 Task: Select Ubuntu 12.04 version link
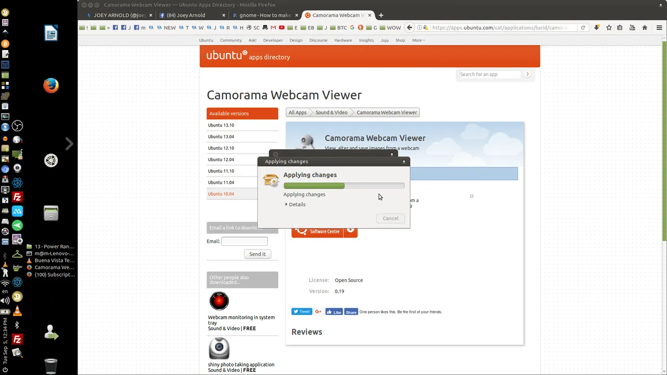point(221,159)
